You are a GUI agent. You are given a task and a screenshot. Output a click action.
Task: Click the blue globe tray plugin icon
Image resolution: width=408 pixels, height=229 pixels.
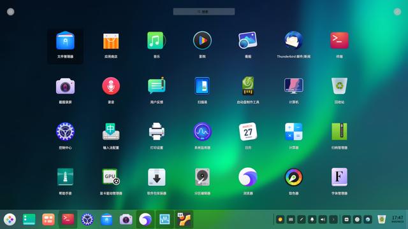(368, 219)
